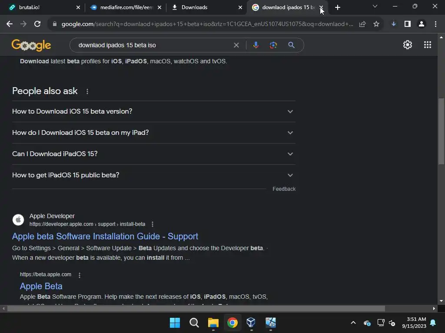Open VirtualBox from the taskbar
This screenshot has height=333, width=445.
(x=251, y=323)
